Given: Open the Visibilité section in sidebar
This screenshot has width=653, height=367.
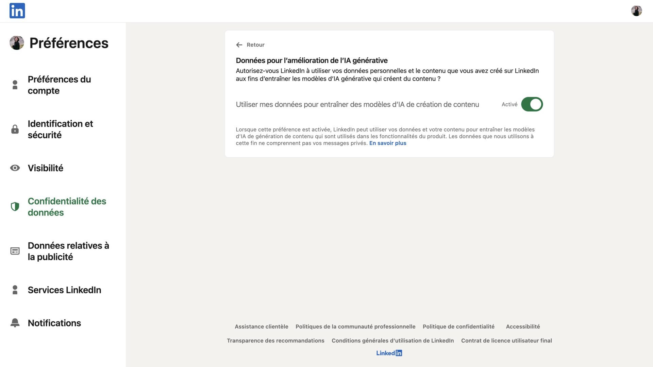Looking at the screenshot, I should (46, 168).
